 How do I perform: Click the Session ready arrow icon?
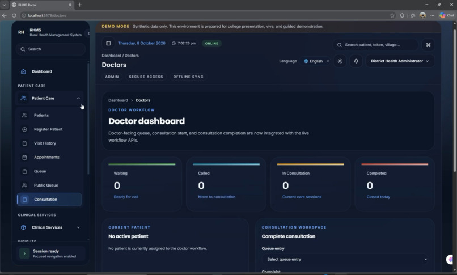click(24, 253)
